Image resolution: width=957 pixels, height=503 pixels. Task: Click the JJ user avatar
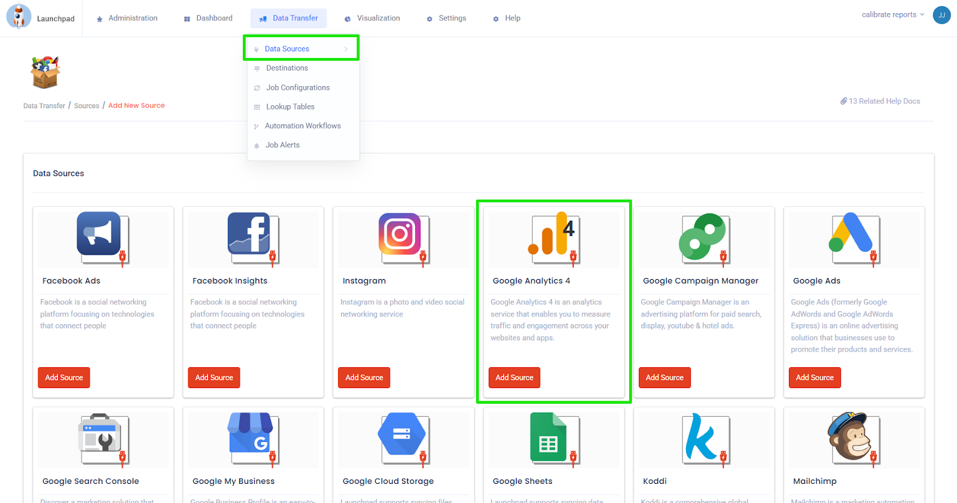941,15
